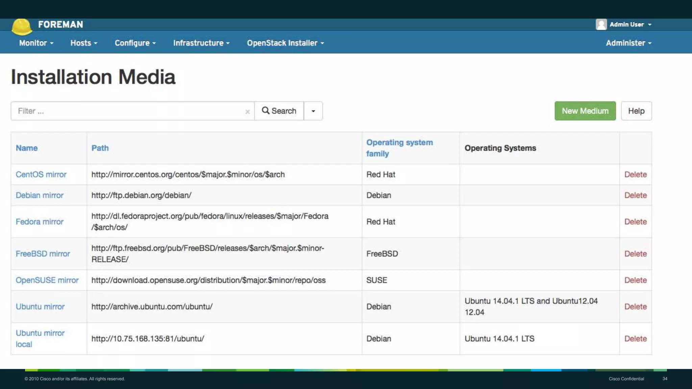
Task: Focus the Filter text field
Action: click(x=128, y=111)
